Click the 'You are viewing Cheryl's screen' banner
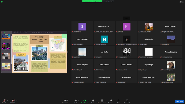185x104 pixels. pos(92,1)
